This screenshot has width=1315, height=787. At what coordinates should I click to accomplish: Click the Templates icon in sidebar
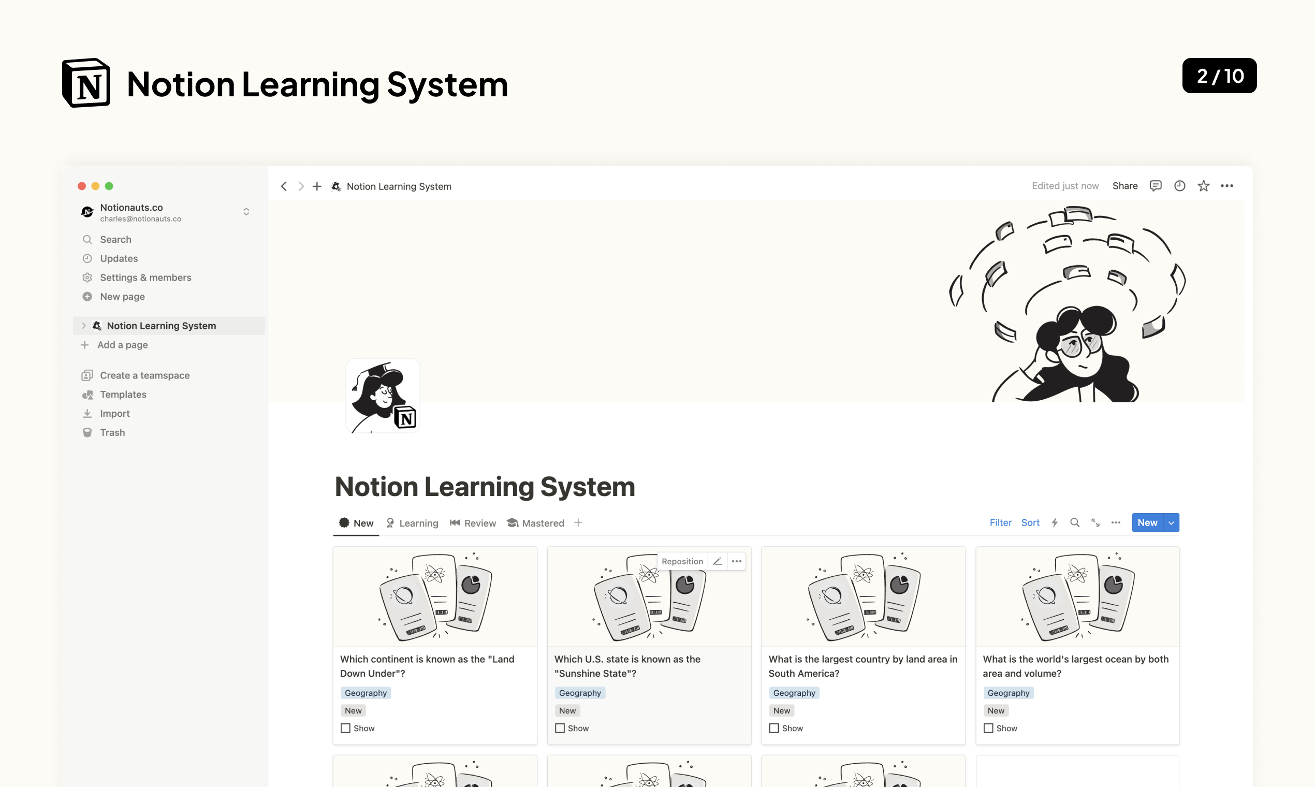point(87,395)
